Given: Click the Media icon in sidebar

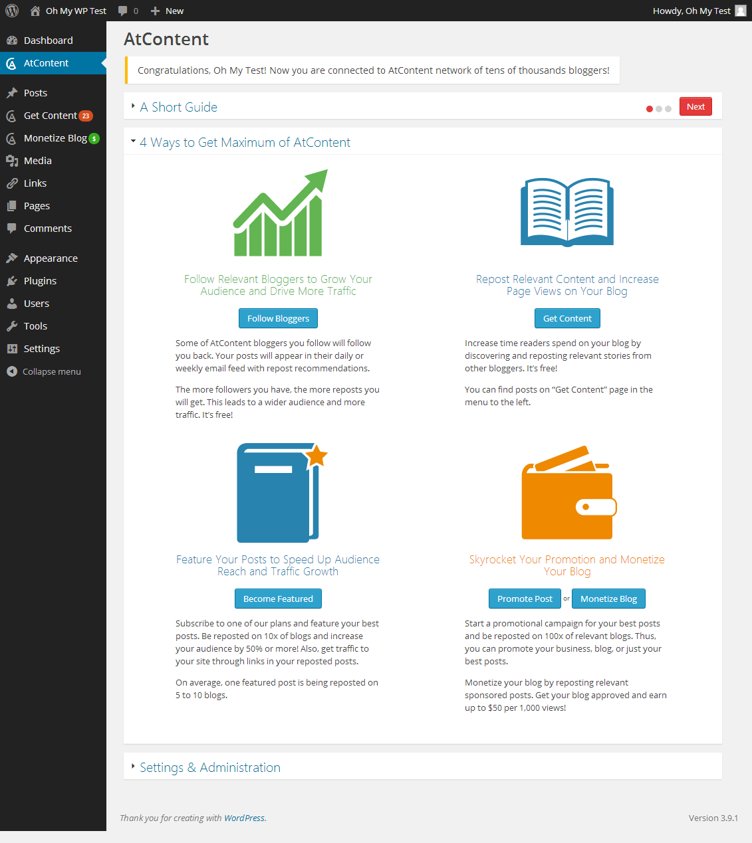Looking at the screenshot, I should tap(12, 161).
